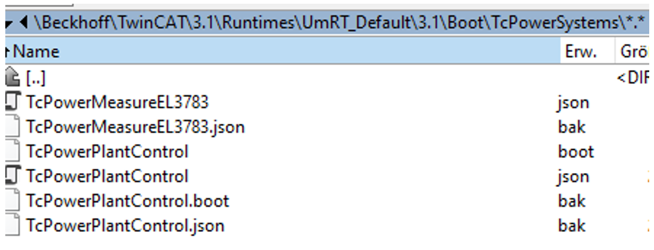This screenshot has height=250, width=654.
Task: Select the TcPowerPlantControl.json backup file name
Action: pos(125,226)
